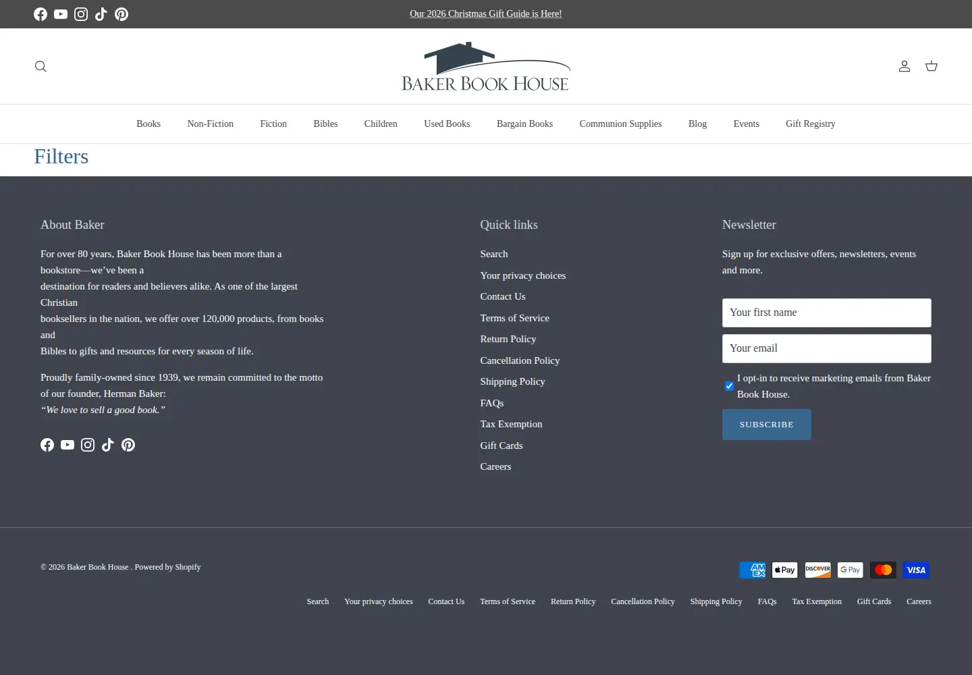The height and width of the screenshot is (675, 972).
Task: Open the Communion Supplies navigation item
Action: coord(620,124)
